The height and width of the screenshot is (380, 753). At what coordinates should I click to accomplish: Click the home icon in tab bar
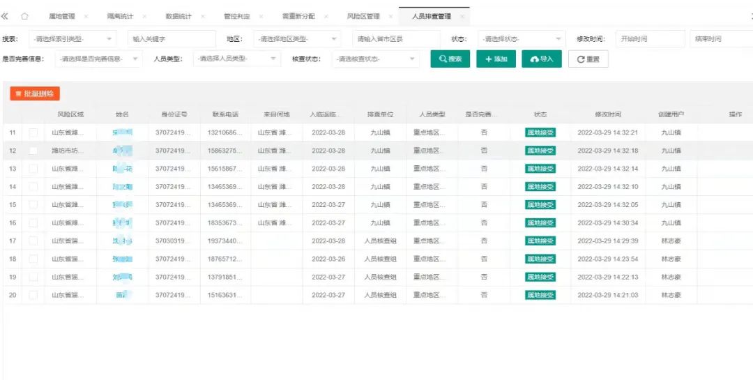tap(24, 16)
